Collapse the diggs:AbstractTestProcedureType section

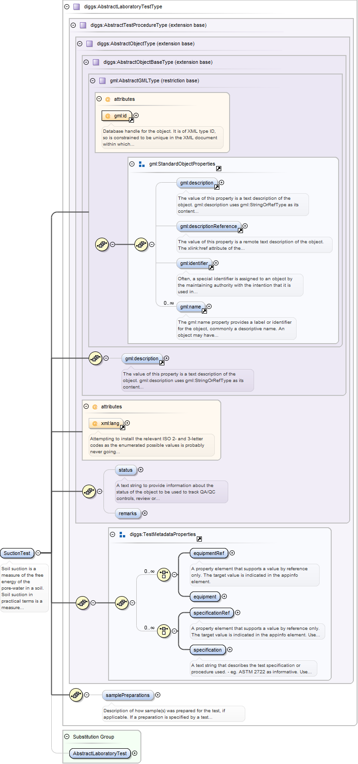73,25
